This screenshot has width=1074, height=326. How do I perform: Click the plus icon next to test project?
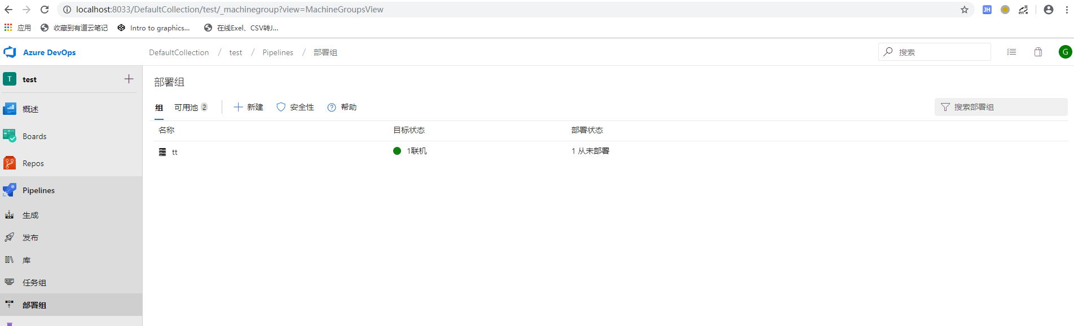point(129,79)
